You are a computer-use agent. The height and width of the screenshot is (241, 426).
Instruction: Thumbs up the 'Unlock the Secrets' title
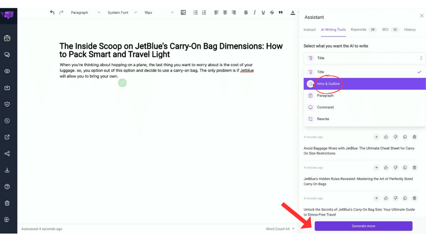(x=386, y=199)
